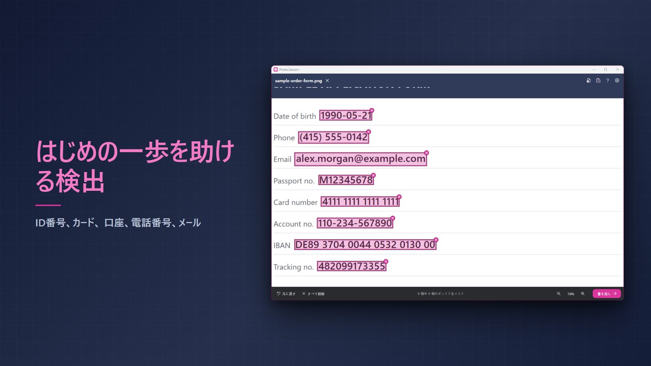This screenshot has height=366, width=651.
Task: Select masked box 1990-05-21
Action: tap(345, 115)
